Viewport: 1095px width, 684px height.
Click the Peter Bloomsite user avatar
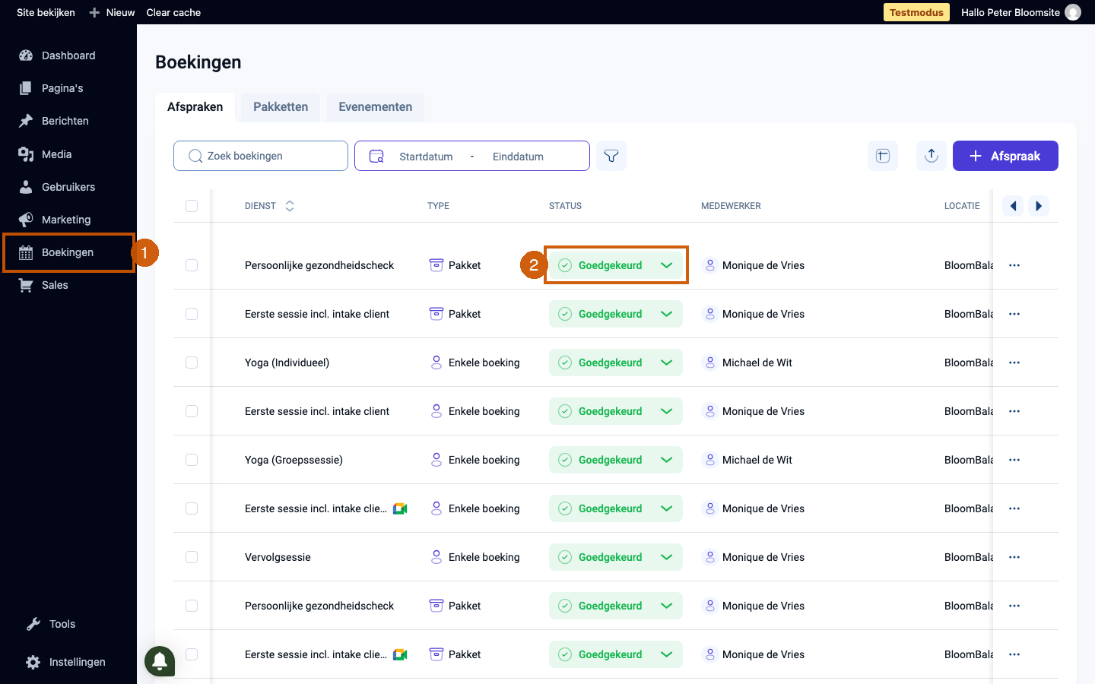click(1073, 12)
